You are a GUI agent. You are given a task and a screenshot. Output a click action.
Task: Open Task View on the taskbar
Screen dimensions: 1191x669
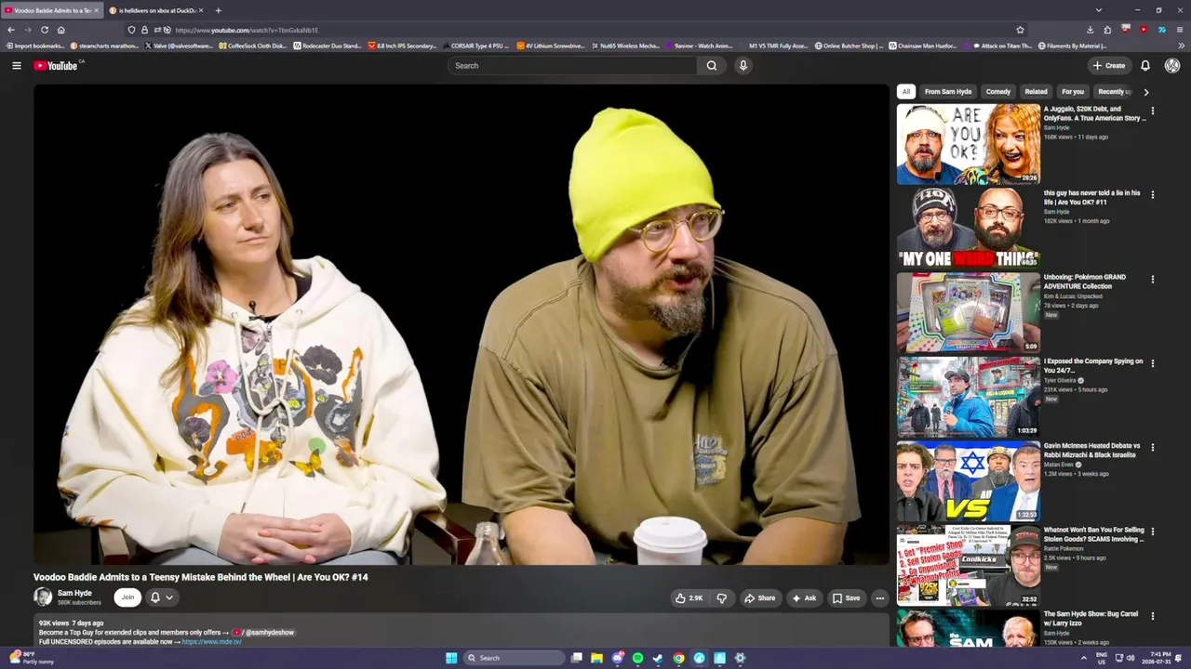(x=577, y=658)
